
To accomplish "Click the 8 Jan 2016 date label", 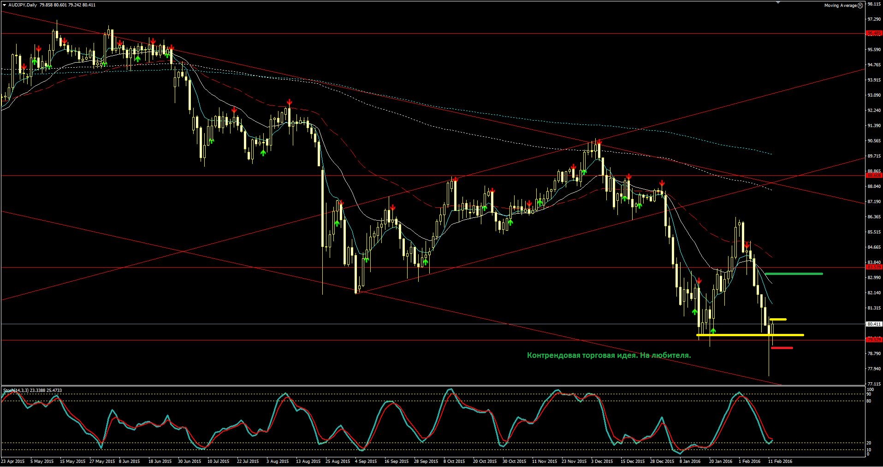I will click(689, 461).
